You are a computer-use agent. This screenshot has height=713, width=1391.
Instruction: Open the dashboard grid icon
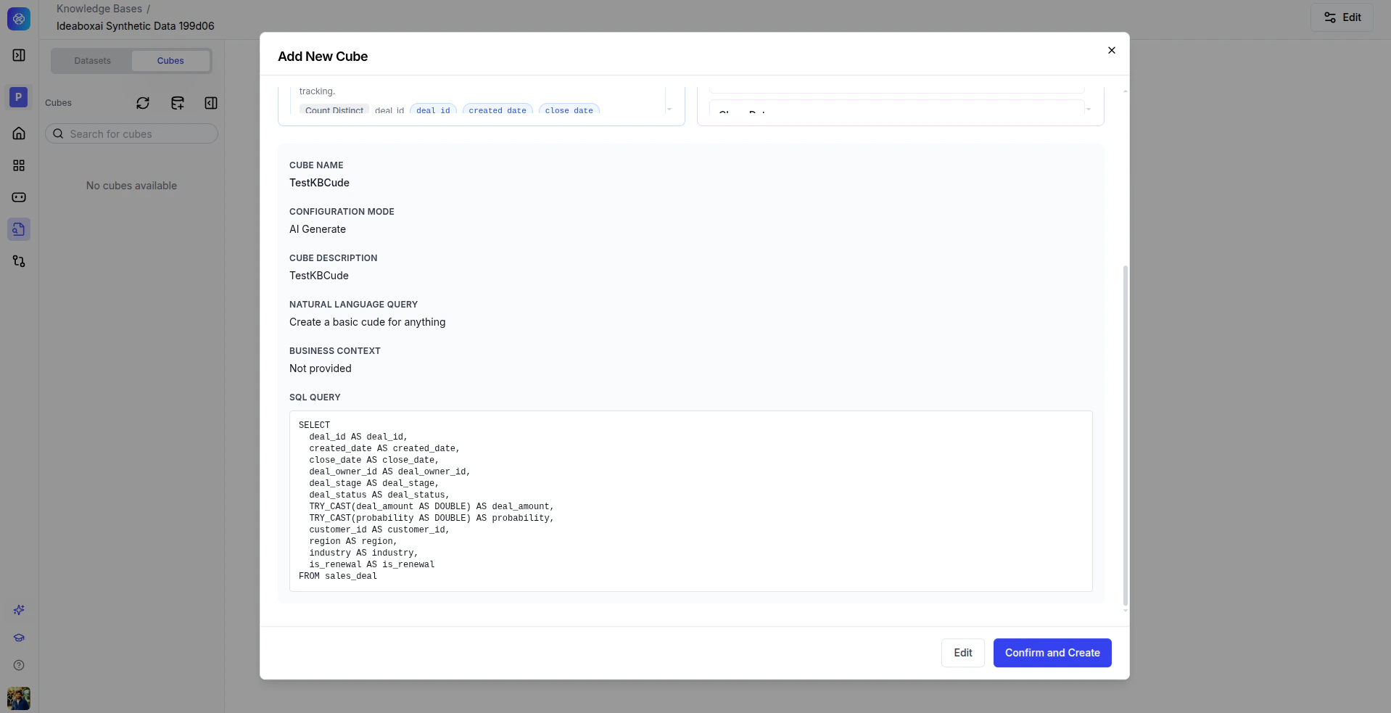point(19,165)
